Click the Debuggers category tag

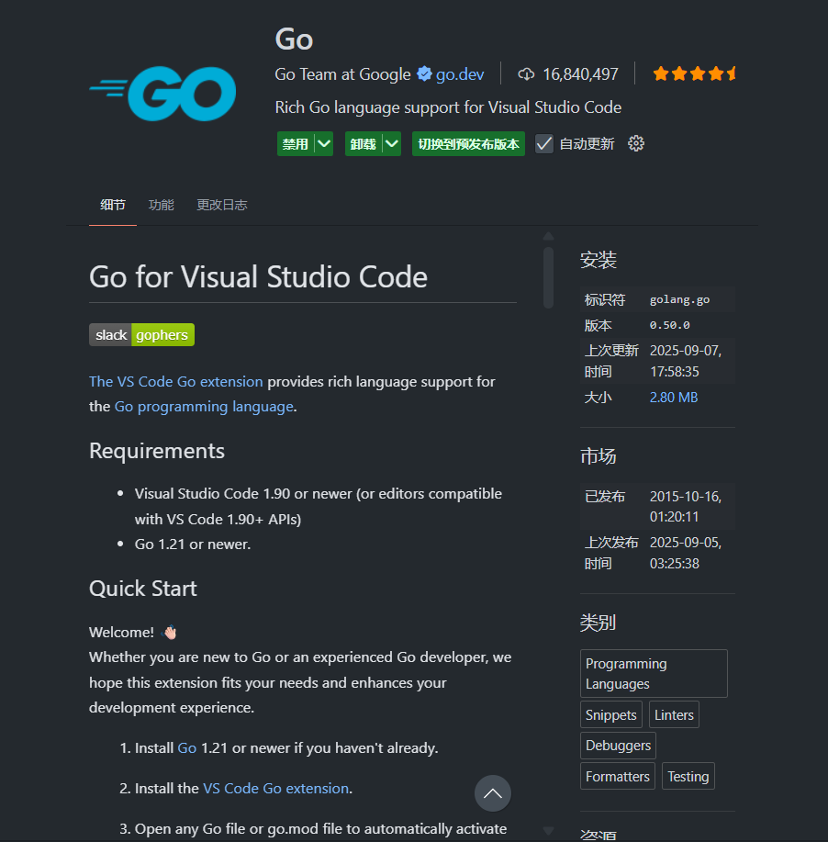tap(618, 746)
